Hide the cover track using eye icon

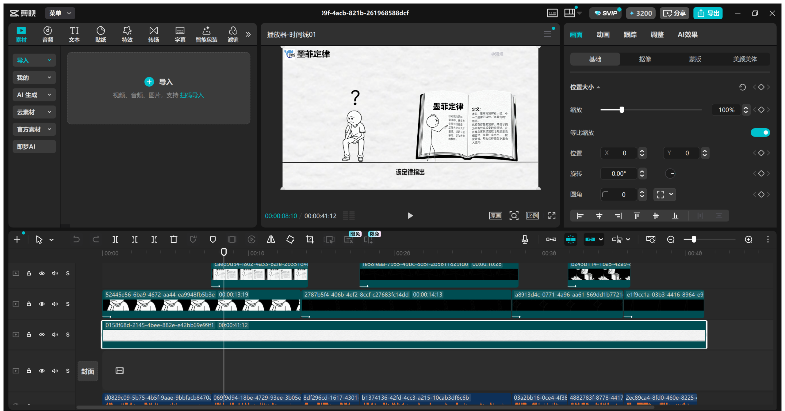[42, 371]
